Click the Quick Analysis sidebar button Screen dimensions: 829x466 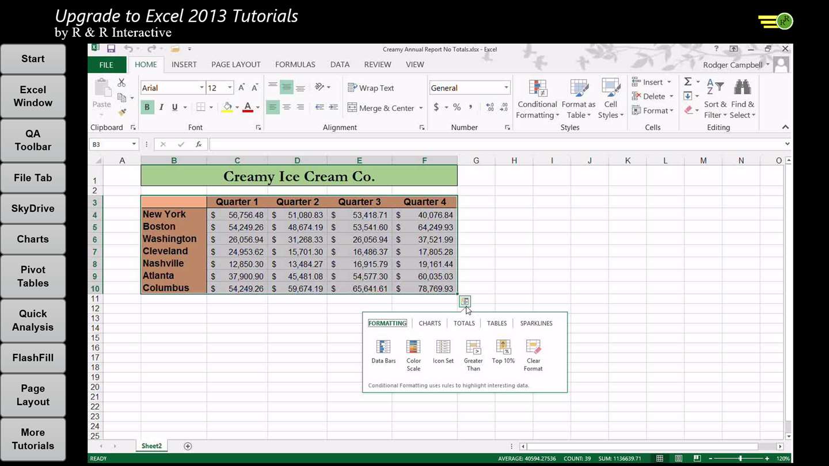coord(33,320)
